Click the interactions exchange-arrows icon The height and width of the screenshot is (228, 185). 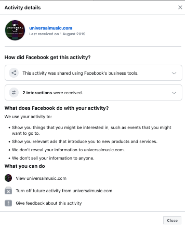pyautogui.click(x=13, y=93)
